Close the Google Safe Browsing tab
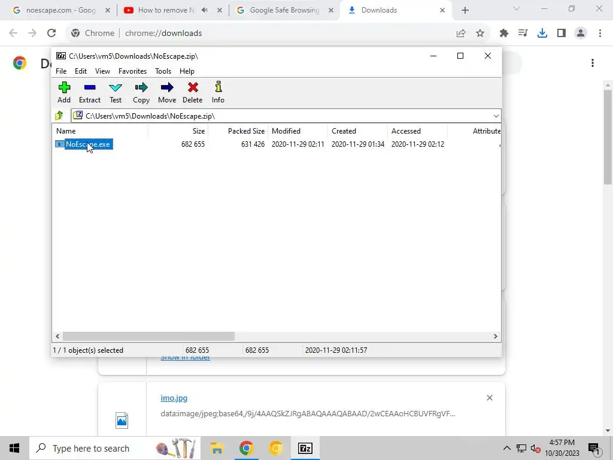This screenshot has height=460, width=613. click(331, 10)
